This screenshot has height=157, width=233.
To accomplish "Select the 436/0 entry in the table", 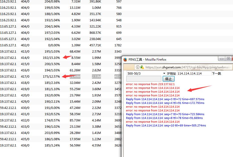I will point(25,145).
